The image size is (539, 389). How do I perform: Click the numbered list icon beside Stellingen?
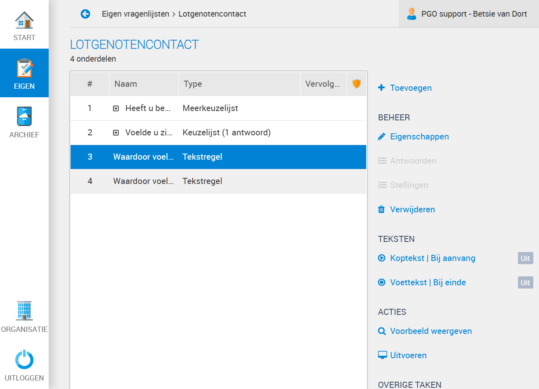coord(382,185)
